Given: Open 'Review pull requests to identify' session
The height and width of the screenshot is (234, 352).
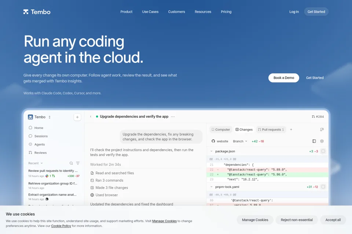Looking at the screenshot, I should [x=54, y=173].
